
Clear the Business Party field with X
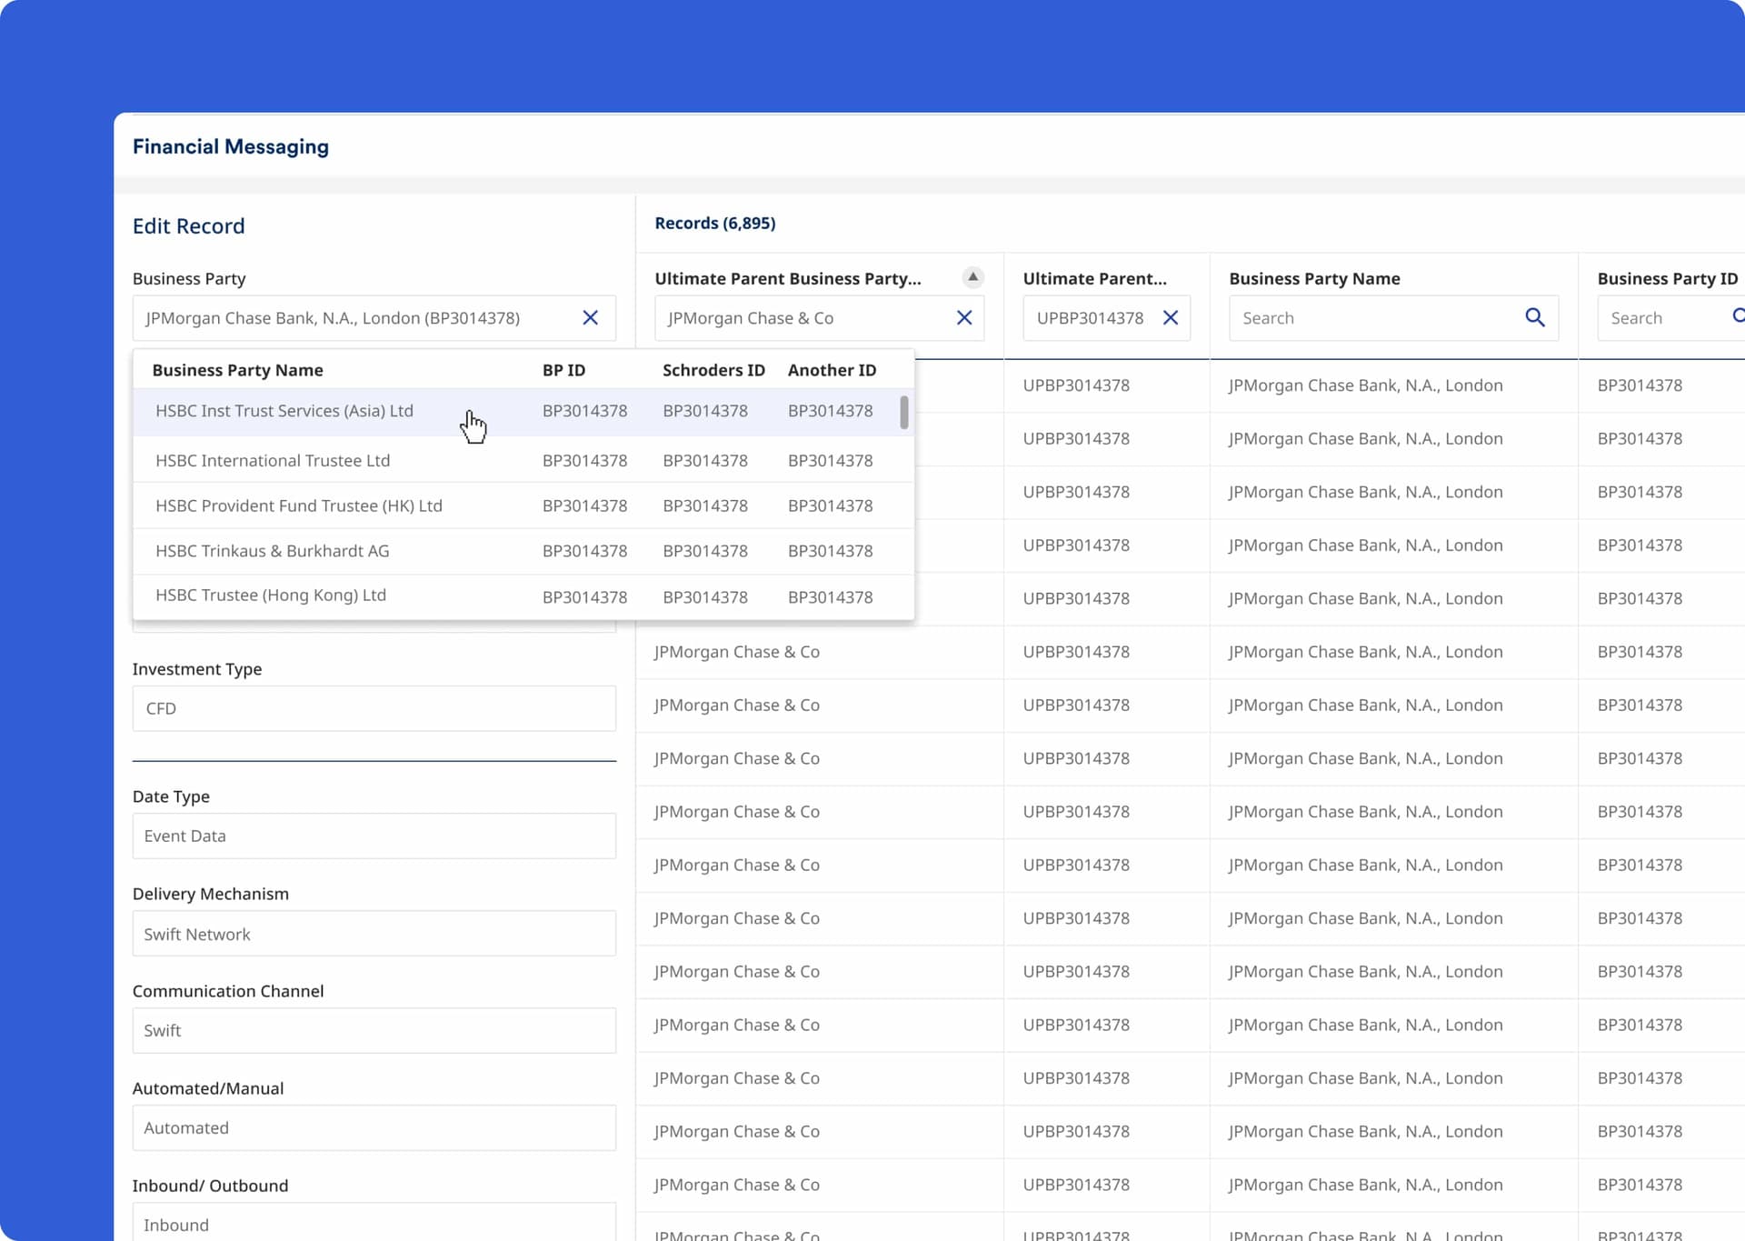pos(590,317)
